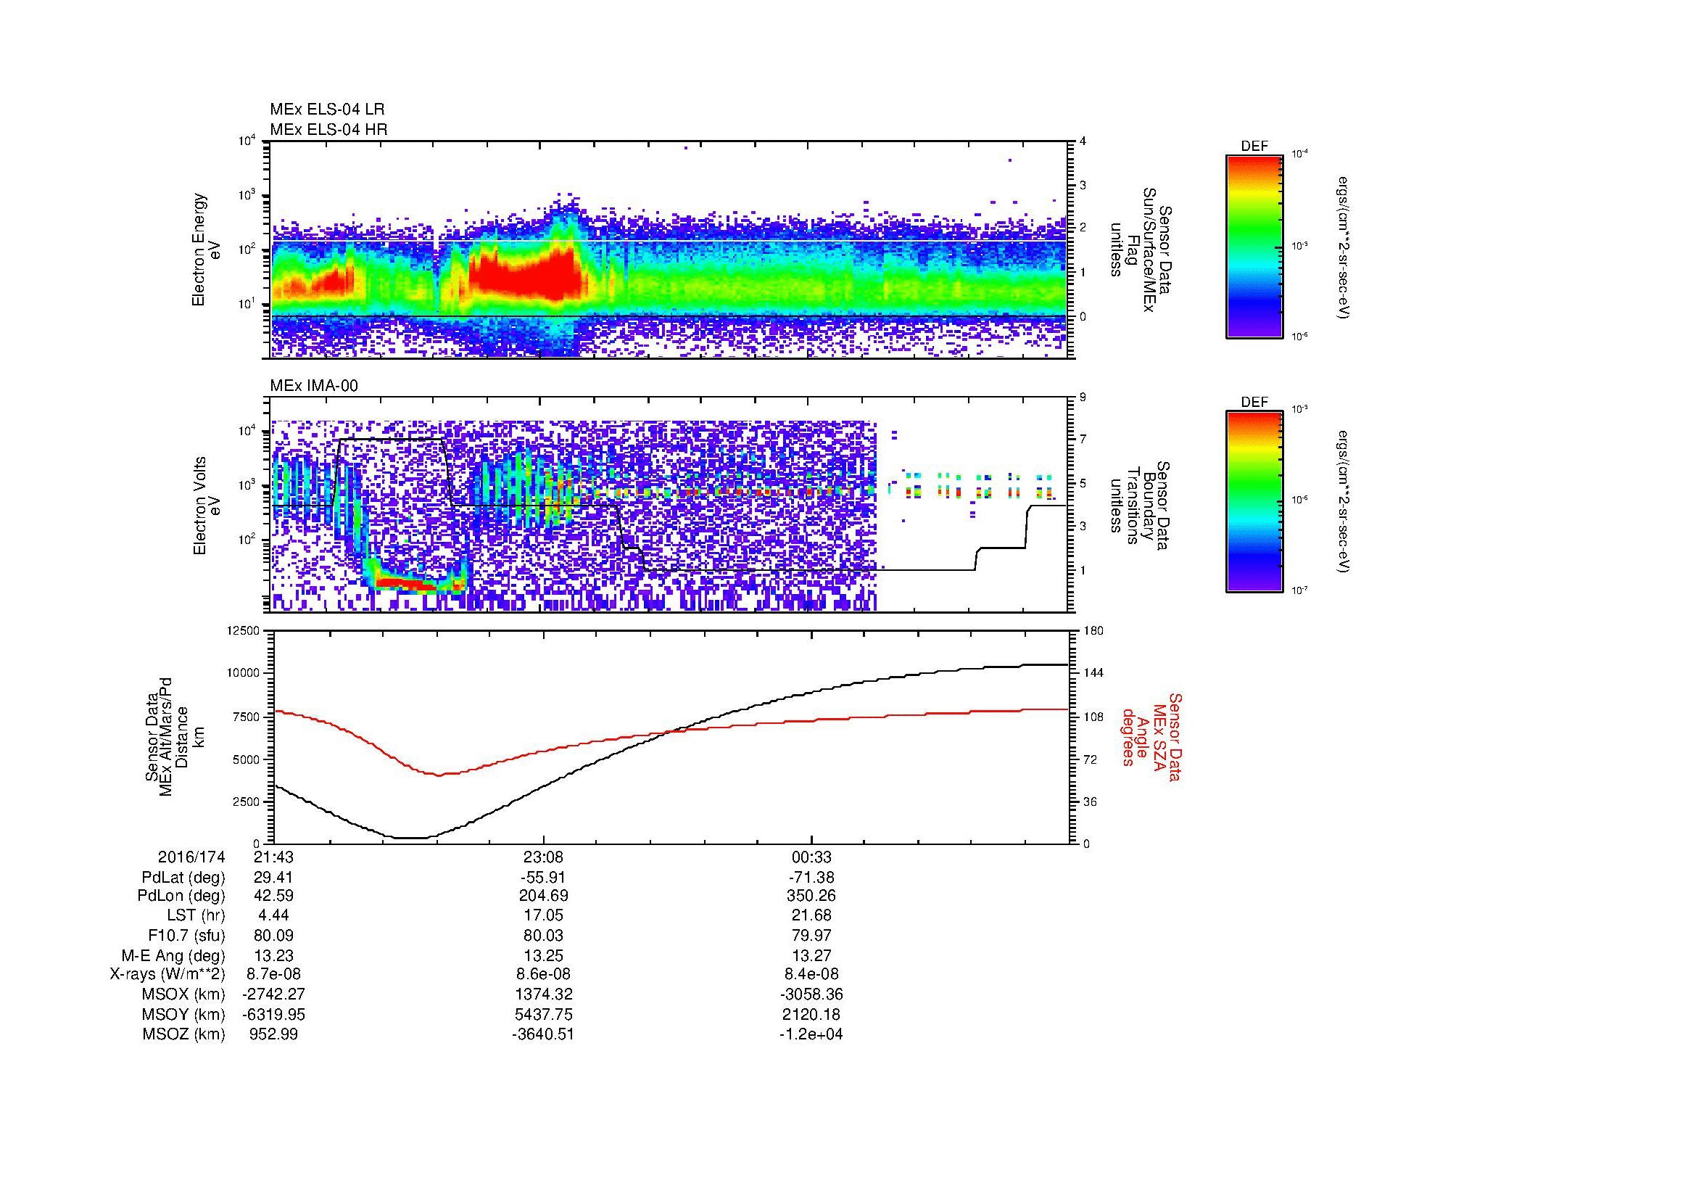The image size is (1696, 1199).
Task: Click the M-E Ang value 13.25
Action: [x=543, y=956]
